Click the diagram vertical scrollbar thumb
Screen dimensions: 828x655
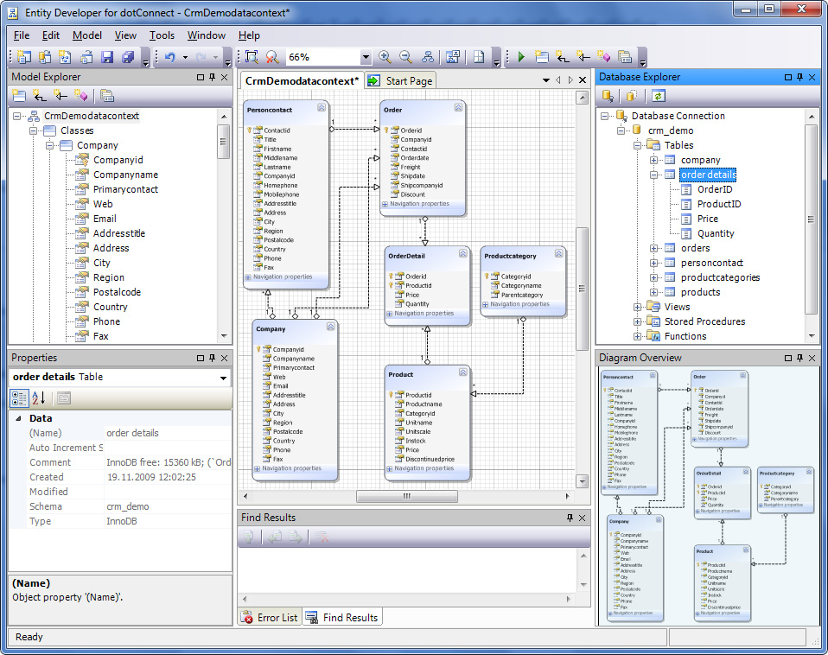coord(582,288)
